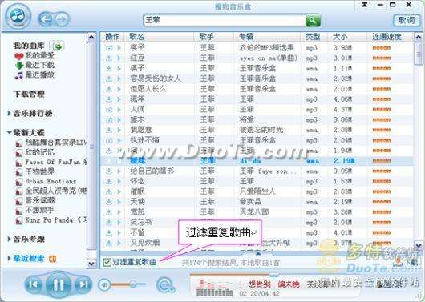Open the 歌词 lyrics button
The image size is (425, 302).
click(407, 20)
